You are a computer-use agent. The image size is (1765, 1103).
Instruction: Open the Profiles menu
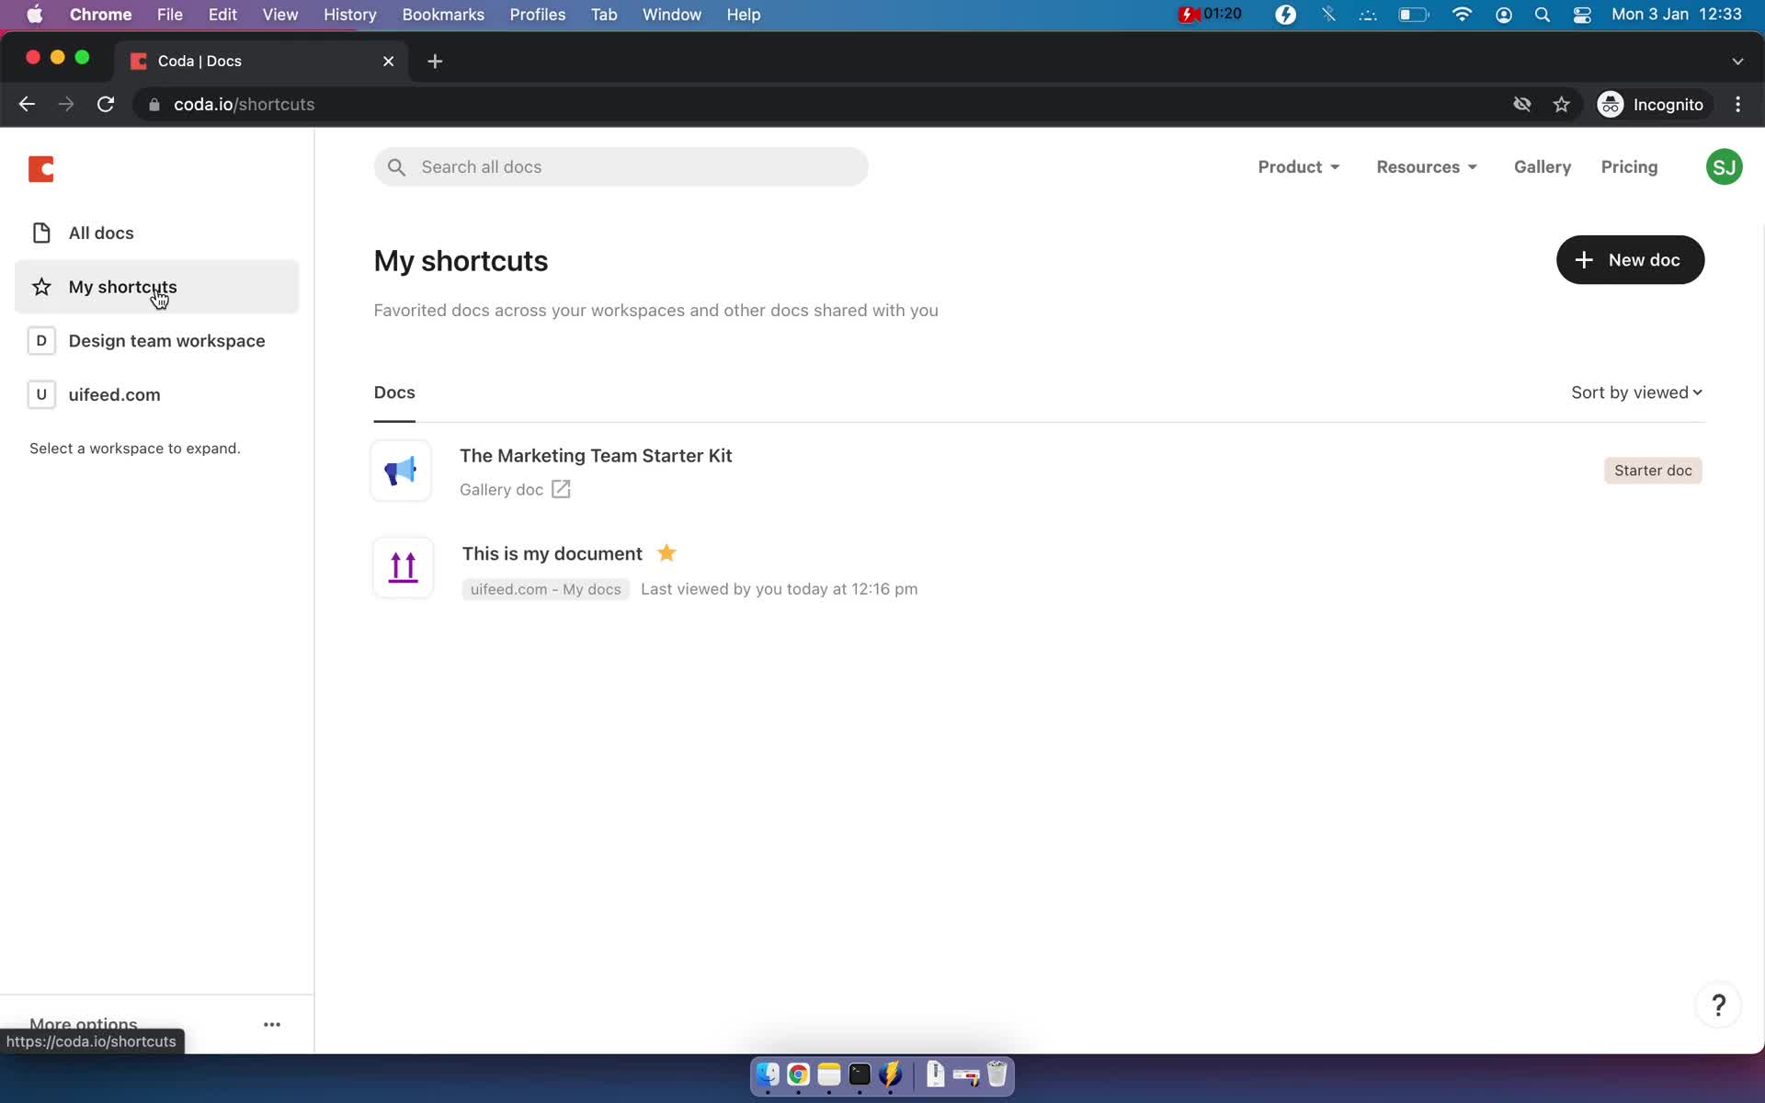click(x=538, y=15)
